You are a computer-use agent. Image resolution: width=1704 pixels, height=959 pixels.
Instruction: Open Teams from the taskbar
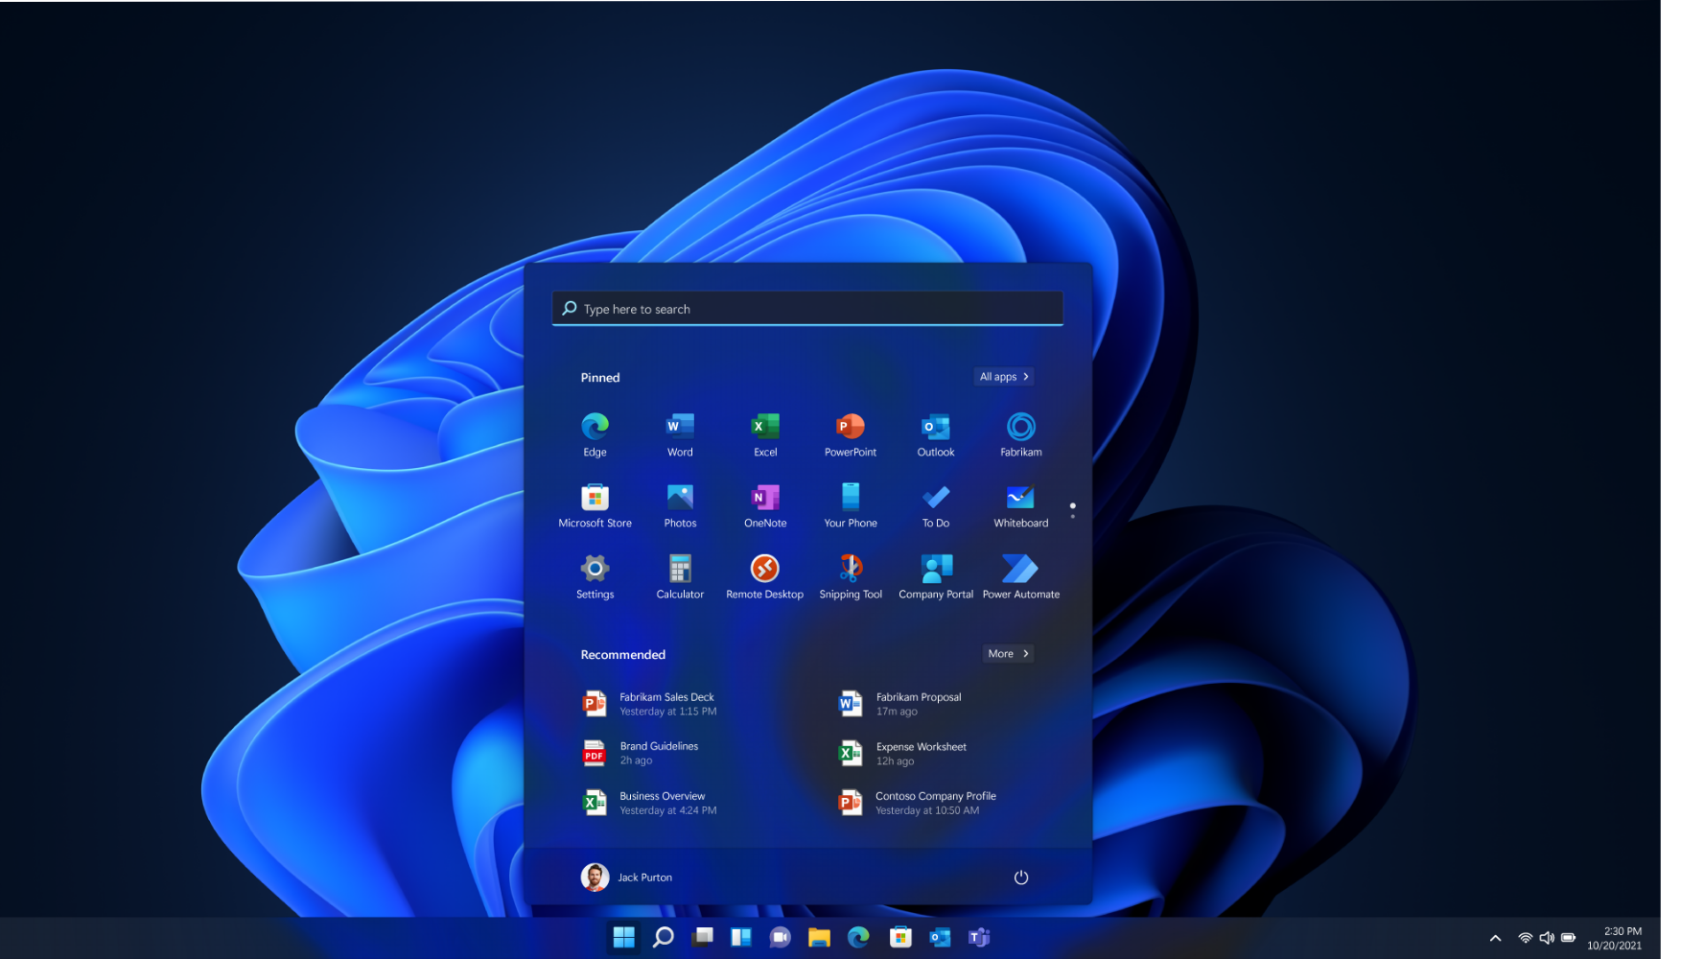[x=979, y=937]
